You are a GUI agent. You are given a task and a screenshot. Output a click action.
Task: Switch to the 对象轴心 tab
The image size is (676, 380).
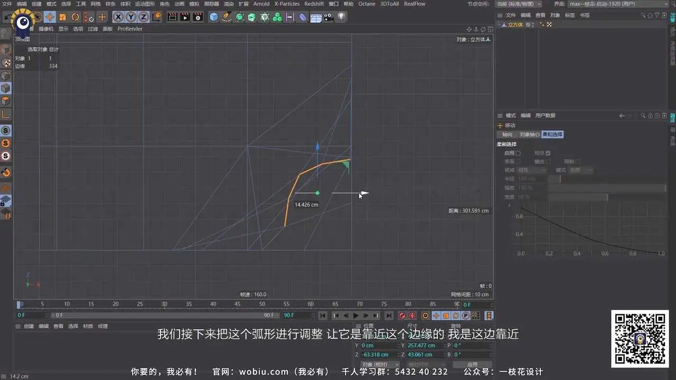click(x=529, y=135)
